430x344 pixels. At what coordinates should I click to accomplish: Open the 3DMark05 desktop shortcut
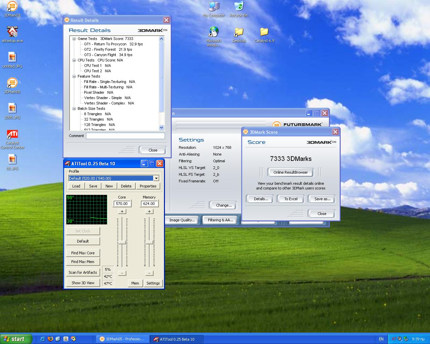tap(12, 85)
